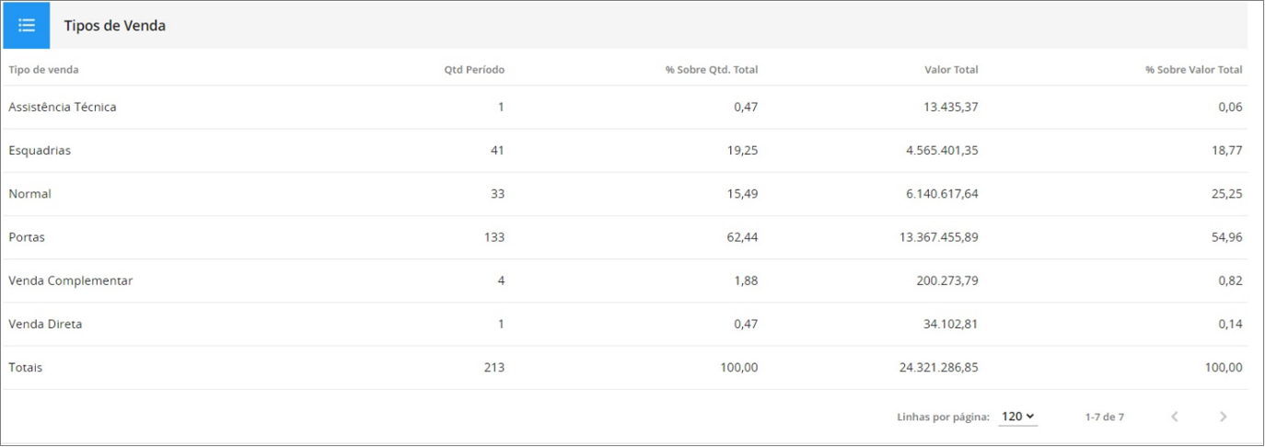
Task: Sort by Tipo de venda column
Action: (x=43, y=69)
